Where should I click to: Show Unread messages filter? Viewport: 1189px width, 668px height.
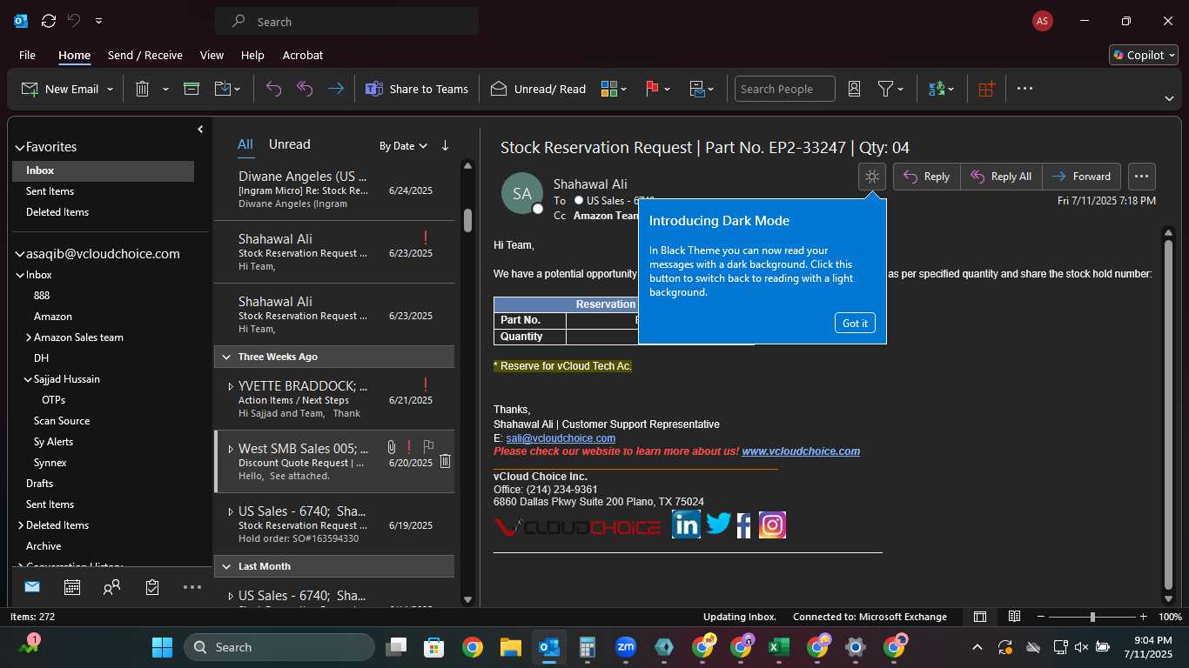point(289,144)
